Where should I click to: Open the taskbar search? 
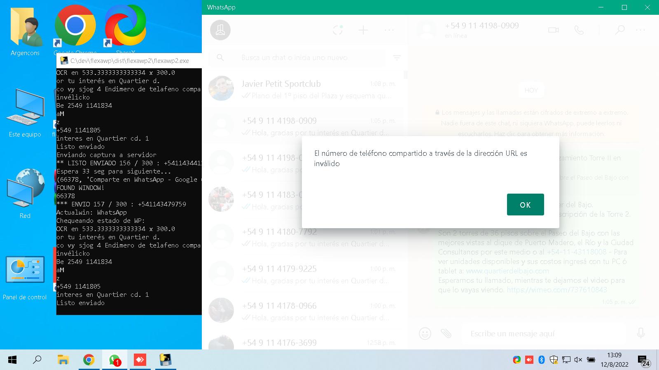pos(37,360)
